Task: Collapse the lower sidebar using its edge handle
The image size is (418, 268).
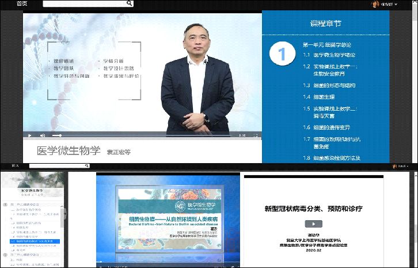Action: pos(65,214)
